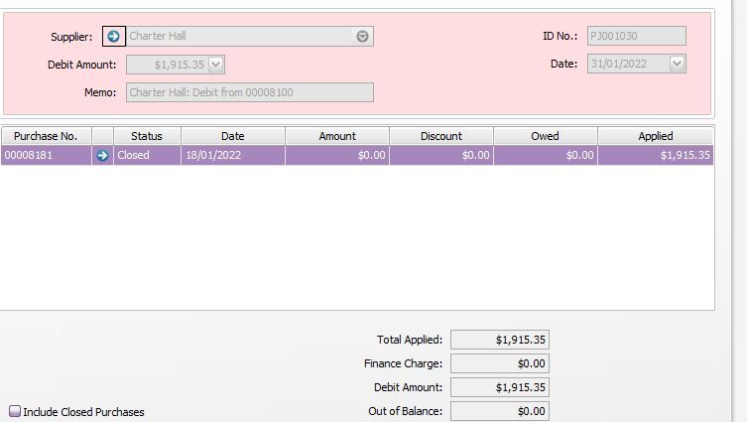Screen dimensions: 747x422
Task: Click the Discount column header
Action: coord(441,136)
